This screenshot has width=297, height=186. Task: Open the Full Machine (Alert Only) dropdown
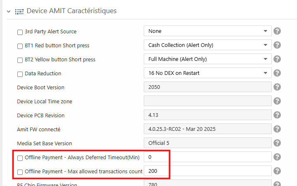(208, 59)
